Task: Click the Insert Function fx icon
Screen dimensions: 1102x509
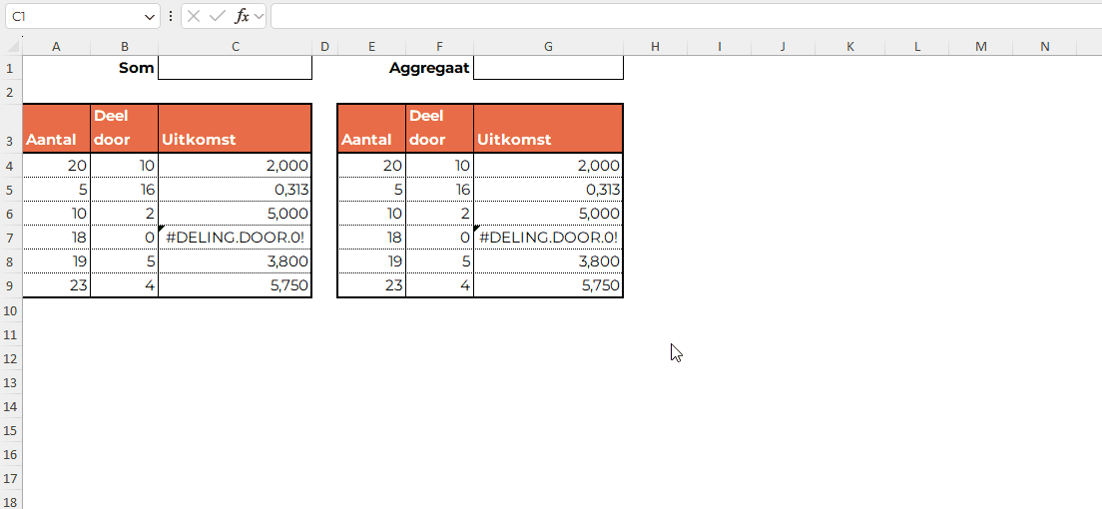Action: [242, 16]
